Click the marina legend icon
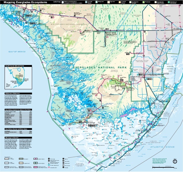Image resolution: width=183 pixels, height=172 pixels. pos(63,159)
